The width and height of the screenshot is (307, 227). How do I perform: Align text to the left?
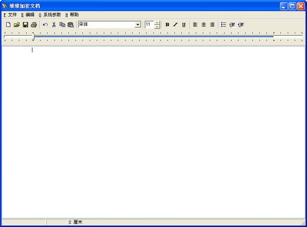(x=195, y=25)
